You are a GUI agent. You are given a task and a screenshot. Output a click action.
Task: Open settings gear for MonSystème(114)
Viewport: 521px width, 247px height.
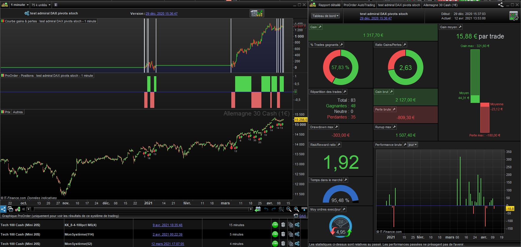(x=297, y=234)
